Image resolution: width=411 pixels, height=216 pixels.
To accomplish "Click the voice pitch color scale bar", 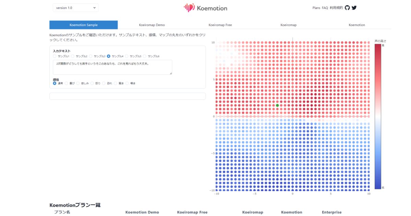I will coord(378,116).
